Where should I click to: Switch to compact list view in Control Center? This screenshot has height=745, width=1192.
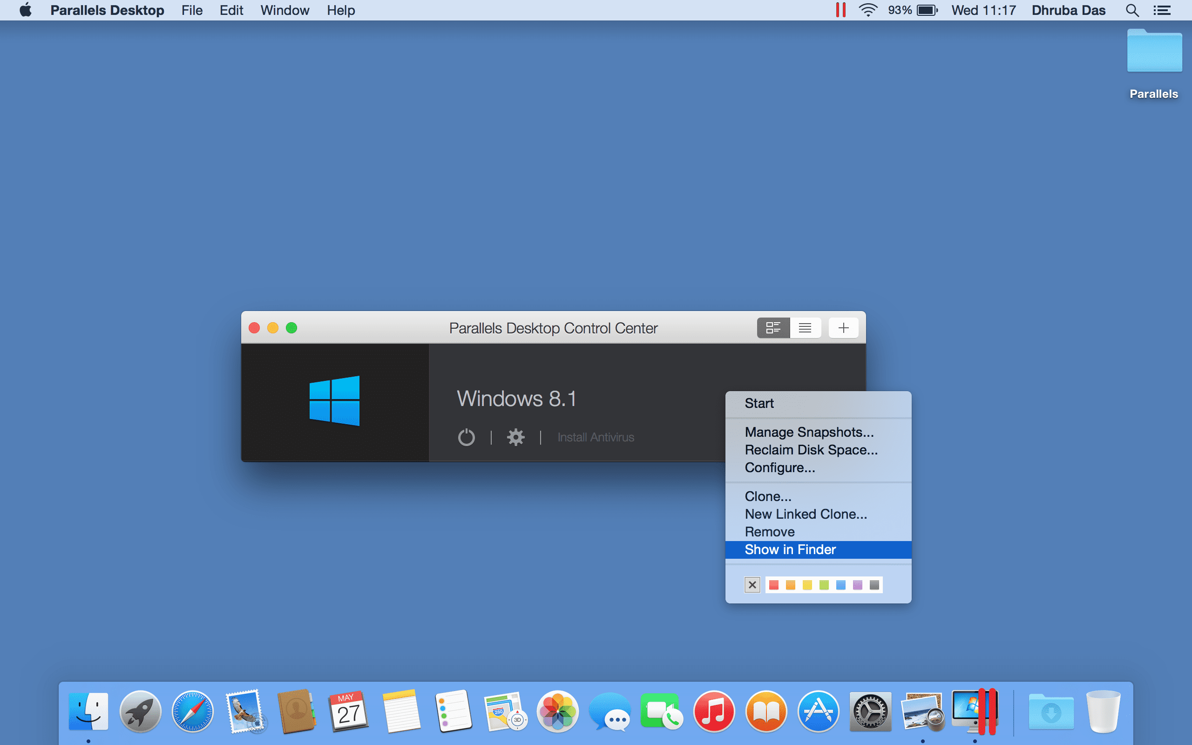tap(806, 328)
